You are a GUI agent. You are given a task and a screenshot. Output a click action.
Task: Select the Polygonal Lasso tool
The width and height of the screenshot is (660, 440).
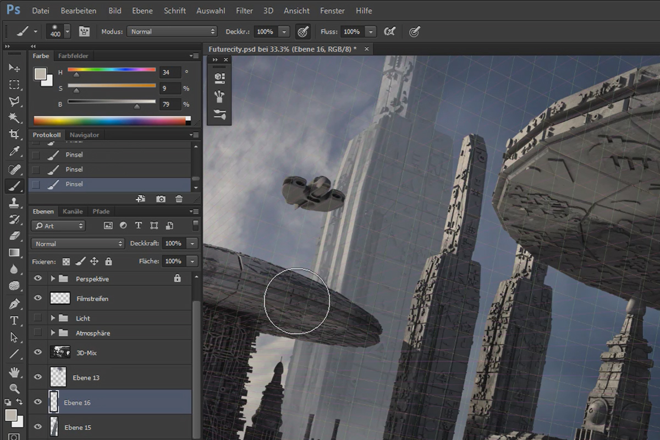click(x=14, y=101)
